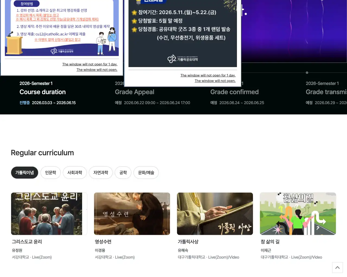Click the date range 2026.03.03 ~ 2026.06.15
Image resolution: width=347 pixels, height=277 pixels.
coord(54,103)
